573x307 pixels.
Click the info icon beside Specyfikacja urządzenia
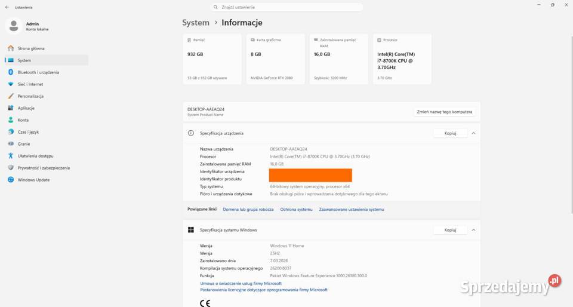pyautogui.click(x=191, y=133)
